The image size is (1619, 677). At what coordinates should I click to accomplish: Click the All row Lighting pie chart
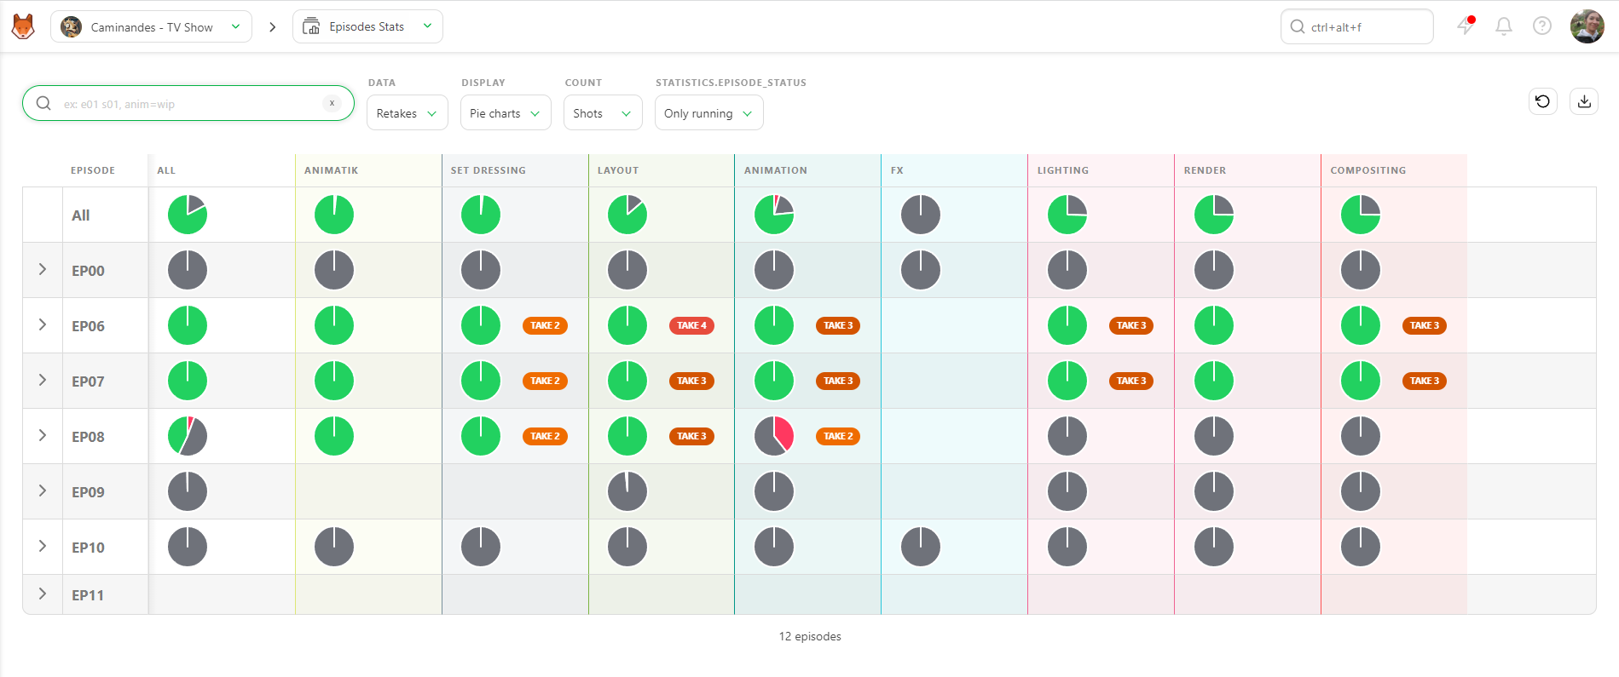pos(1067,215)
